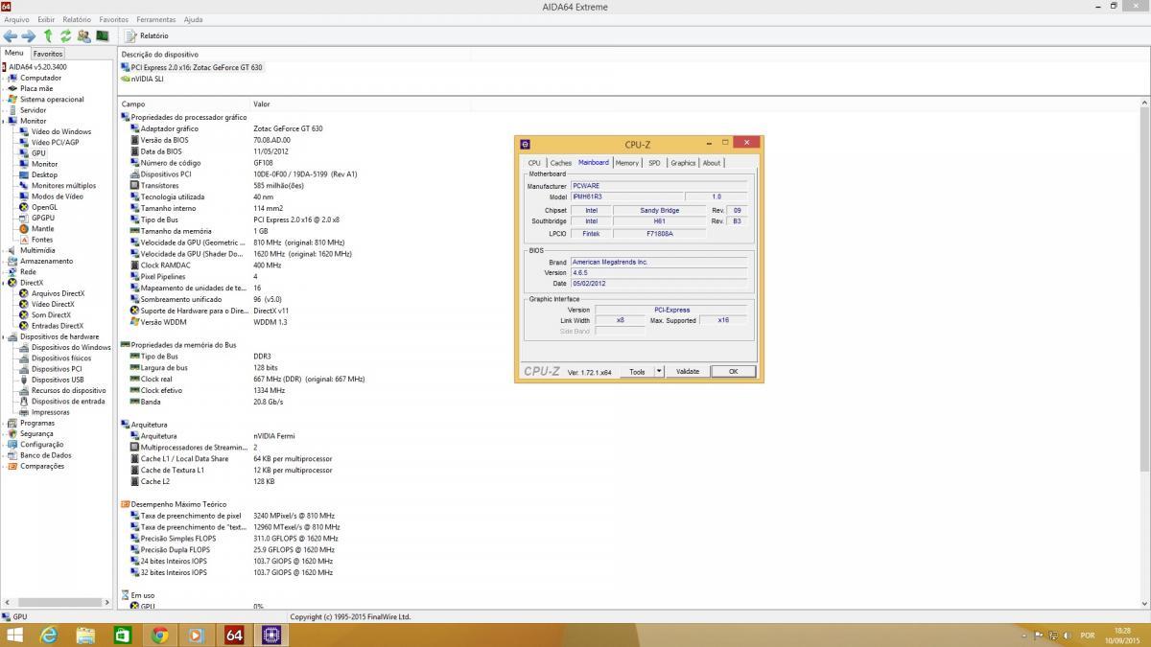The image size is (1151, 647).
Task: Click the green up-level arrow in toolbar
Action: coord(48,35)
